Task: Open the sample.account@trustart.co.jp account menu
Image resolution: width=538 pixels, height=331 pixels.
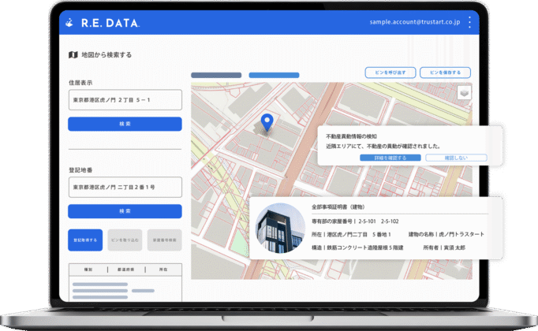Action: (x=413, y=23)
